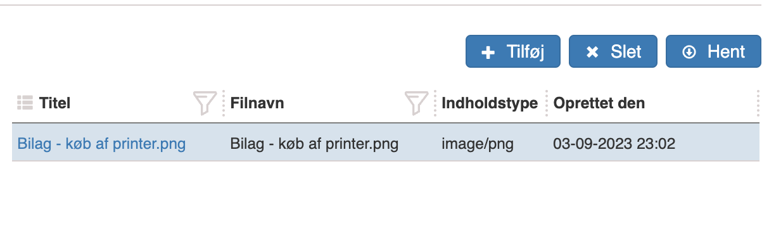Click the dotted divider after Filnavn column
Viewport: 769px width, 247px height.
(x=435, y=103)
